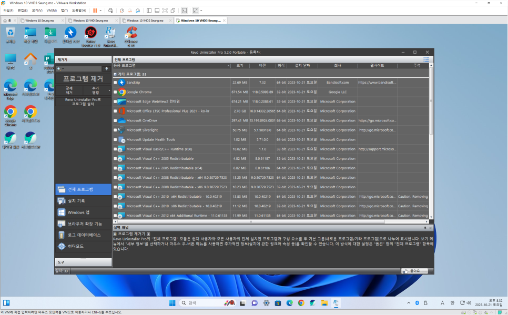Image resolution: width=508 pixels, height=315 pixels.
Task: Open VMware console view icon
Action: click(x=184, y=11)
